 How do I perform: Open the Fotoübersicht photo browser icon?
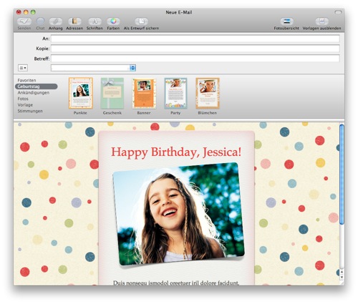pos(286,21)
